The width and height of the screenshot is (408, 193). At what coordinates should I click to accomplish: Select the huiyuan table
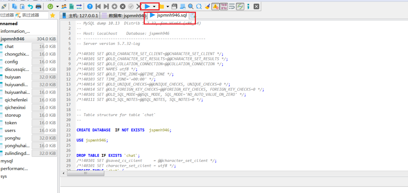(12, 77)
